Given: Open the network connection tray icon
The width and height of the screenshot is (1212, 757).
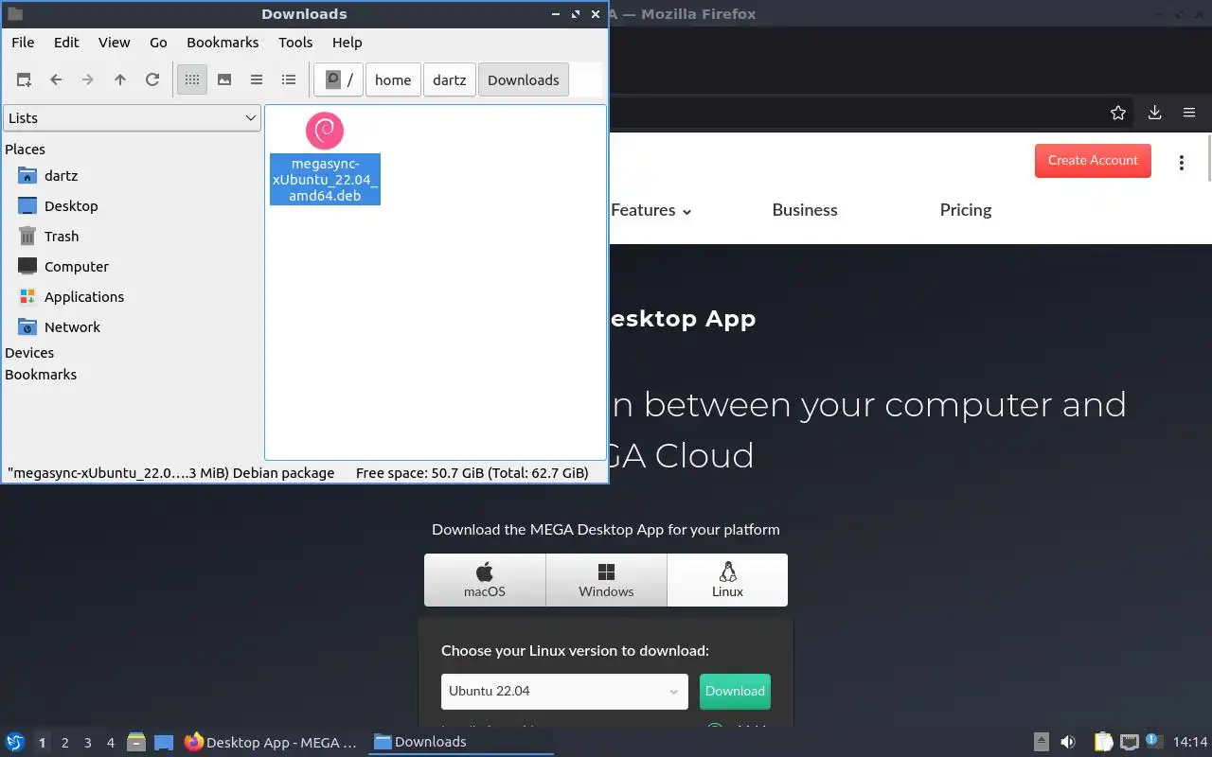Looking at the screenshot, I should [1129, 743].
